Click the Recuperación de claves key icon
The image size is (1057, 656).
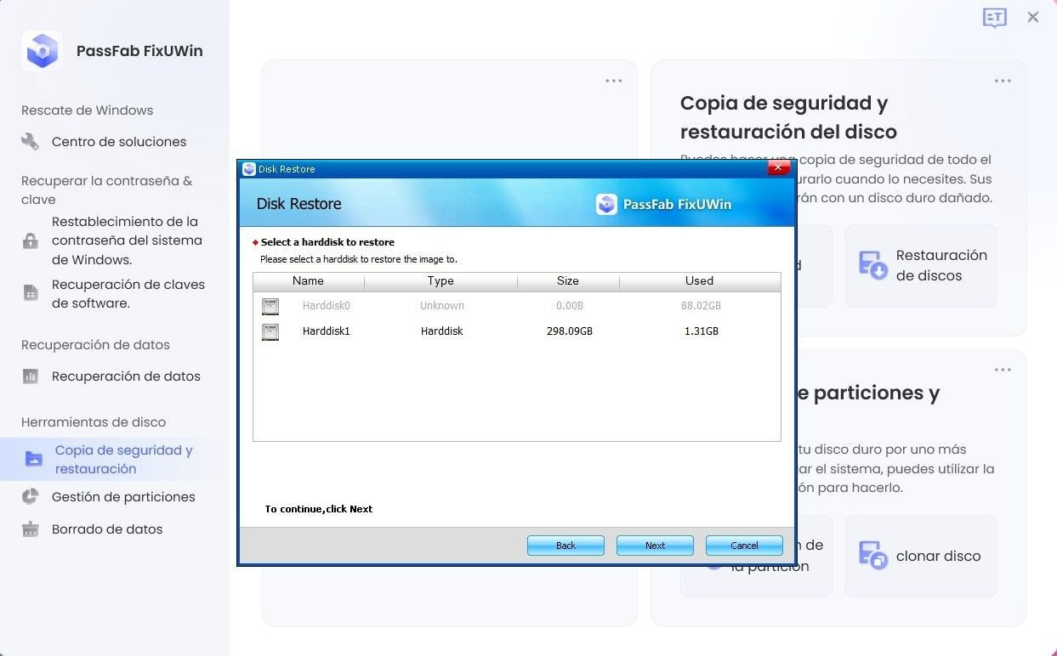pos(30,293)
